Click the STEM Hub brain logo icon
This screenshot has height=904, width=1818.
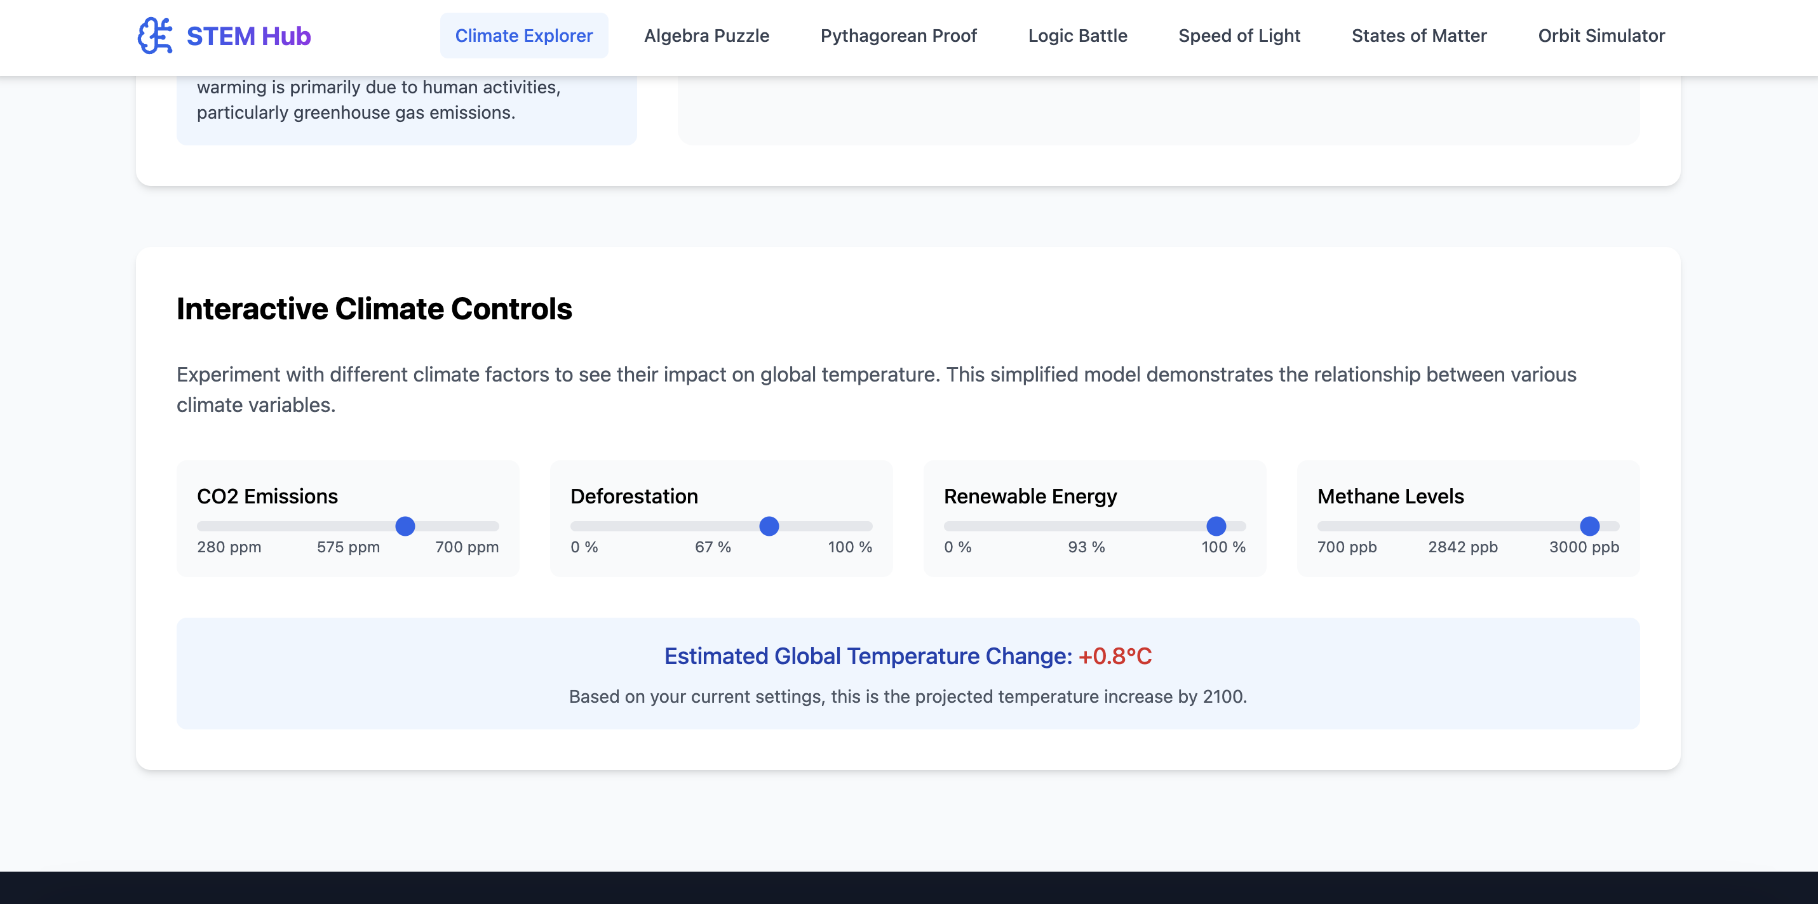[x=154, y=36]
